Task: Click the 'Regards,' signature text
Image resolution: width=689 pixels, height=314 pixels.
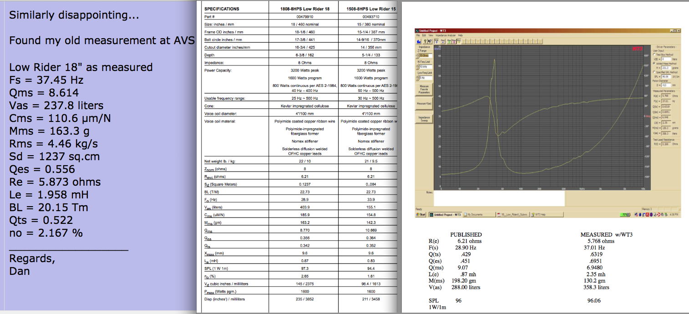Action: [32, 259]
